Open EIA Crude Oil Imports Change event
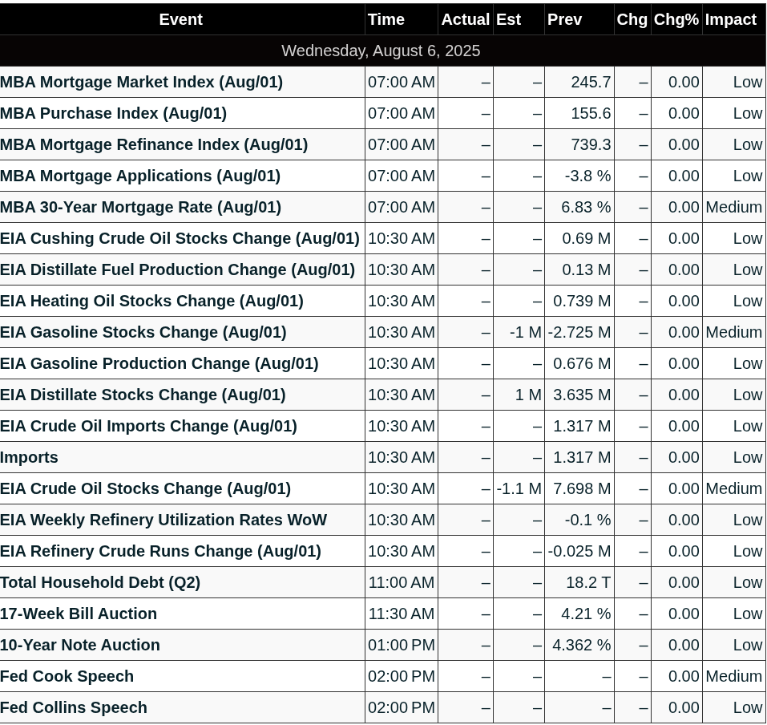 click(149, 427)
